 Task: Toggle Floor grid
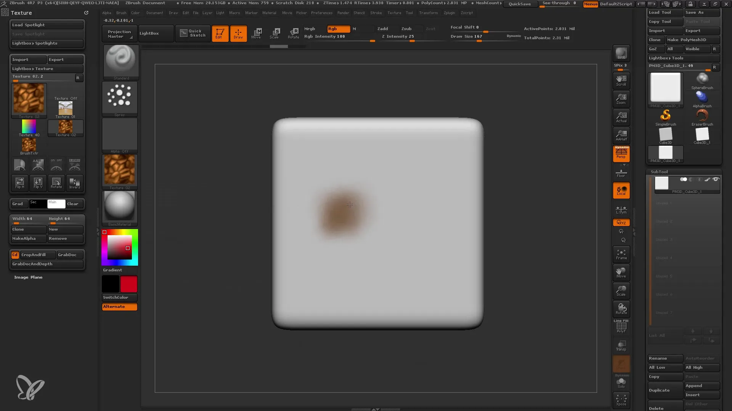621,173
